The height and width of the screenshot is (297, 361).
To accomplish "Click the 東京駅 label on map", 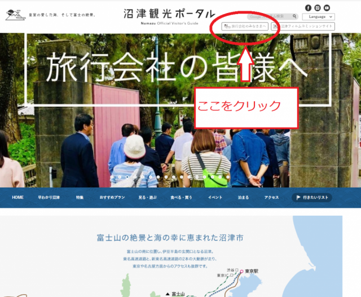I will pyautogui.click(x=252, y=271).
